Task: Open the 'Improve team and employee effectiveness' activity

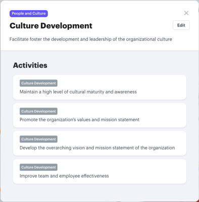Action: pyautogui.click(x=99, y=171)
